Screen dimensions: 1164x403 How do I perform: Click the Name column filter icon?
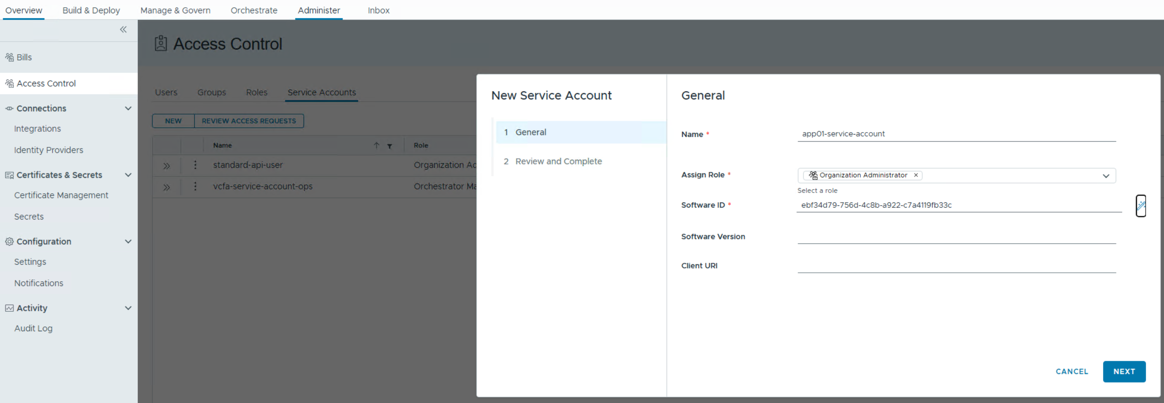(x=390, y=146)
